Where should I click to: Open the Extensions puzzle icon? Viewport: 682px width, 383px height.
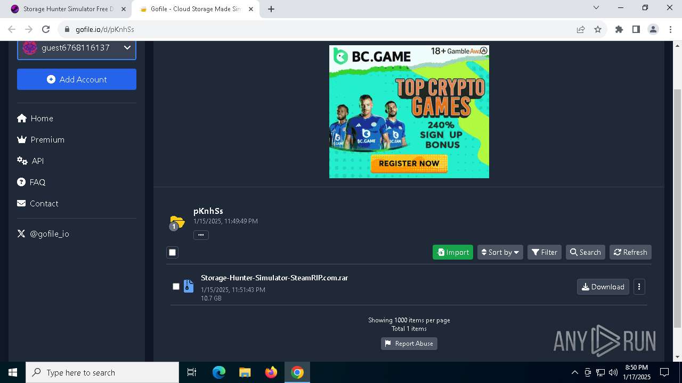[x=619, y=30]
